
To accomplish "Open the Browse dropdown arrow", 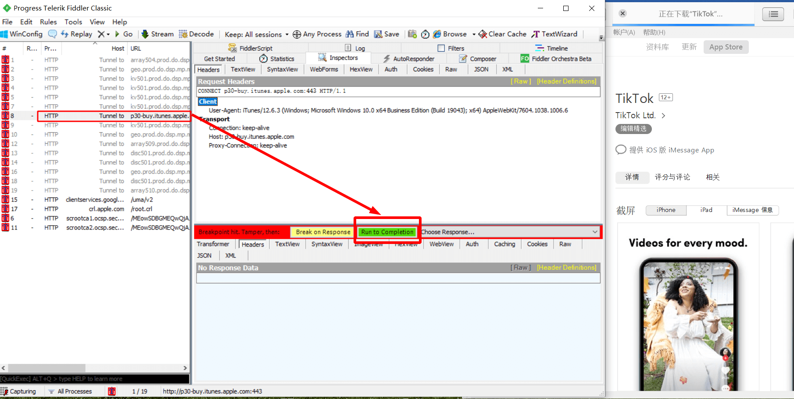I will coord(474,34).
